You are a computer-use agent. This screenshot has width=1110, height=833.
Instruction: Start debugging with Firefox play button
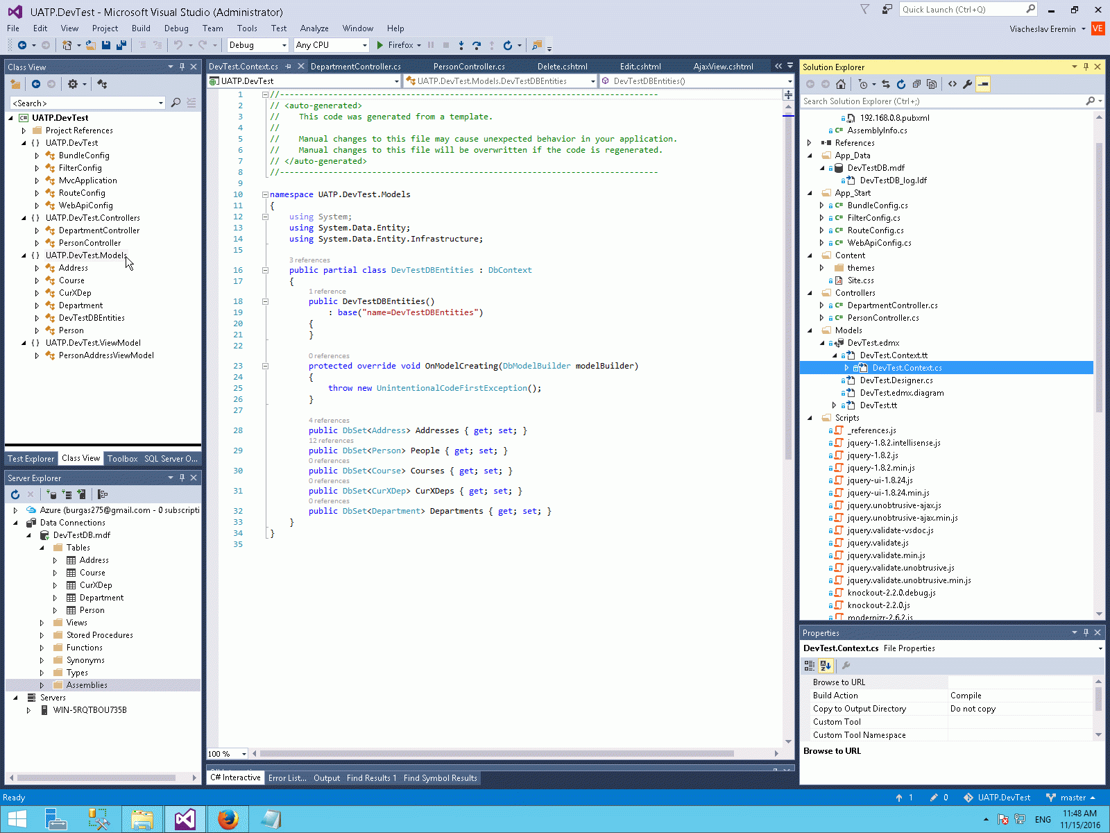pyautogui.click(x=380, y=45)
